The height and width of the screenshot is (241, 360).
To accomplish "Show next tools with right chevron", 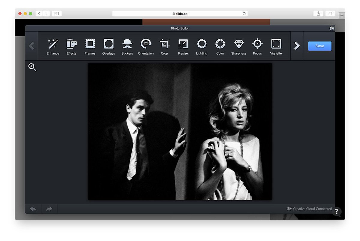I will (297, 46).
